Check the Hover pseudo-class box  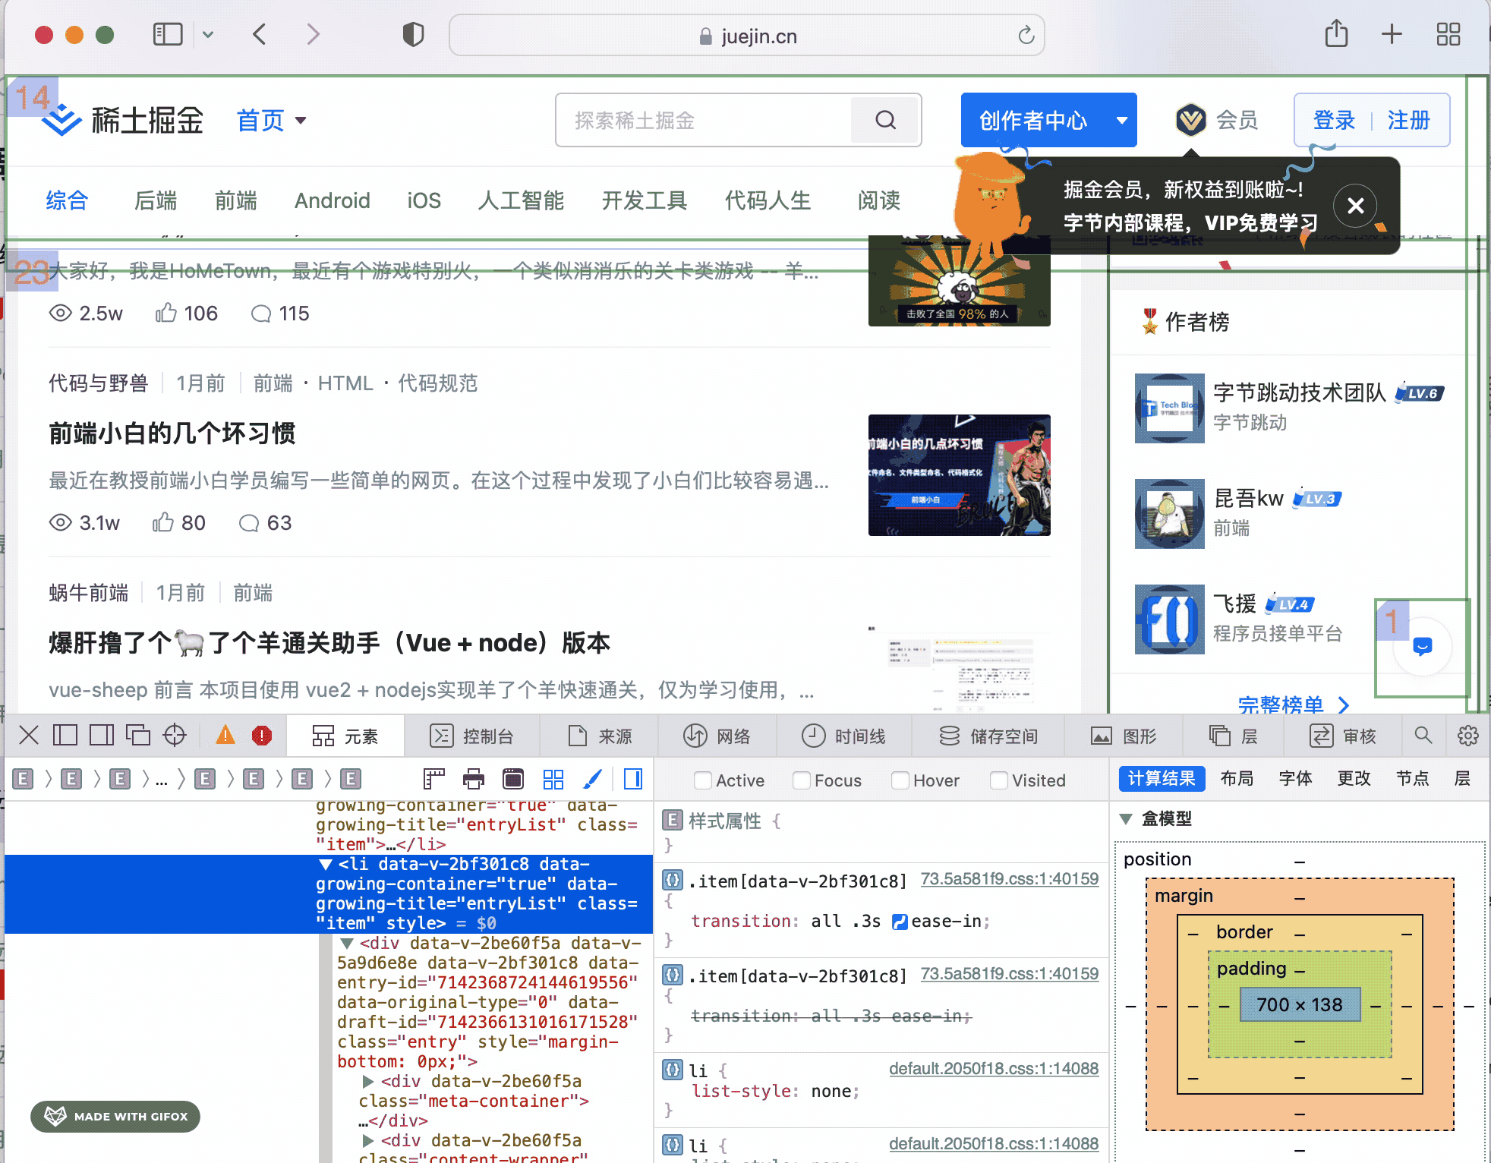click(x=900, y=780)
